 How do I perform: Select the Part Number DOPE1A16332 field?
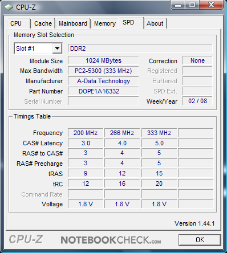[103, 91]
